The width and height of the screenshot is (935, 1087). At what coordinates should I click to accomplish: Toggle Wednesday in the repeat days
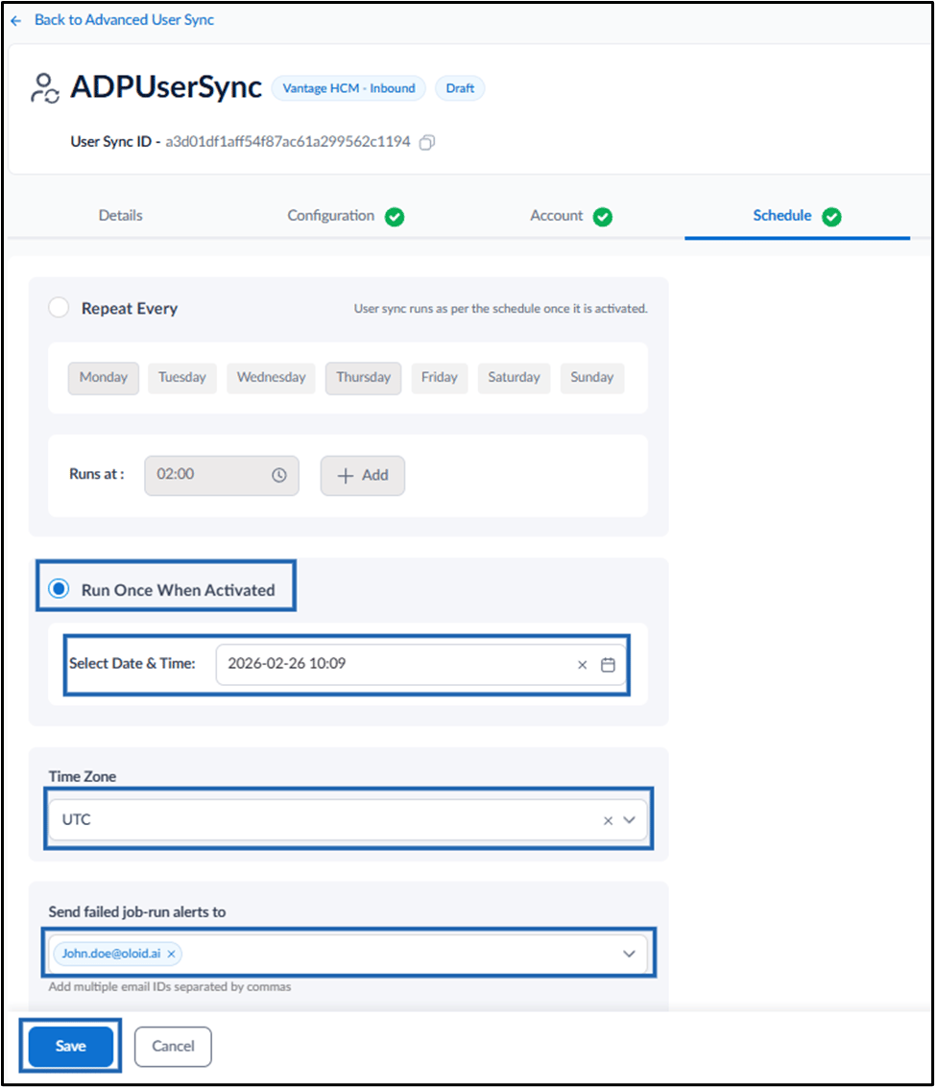(272, 378)
